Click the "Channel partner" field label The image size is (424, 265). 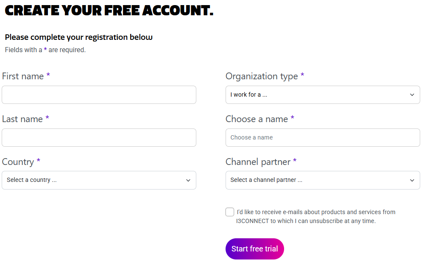tap(258, 162)
